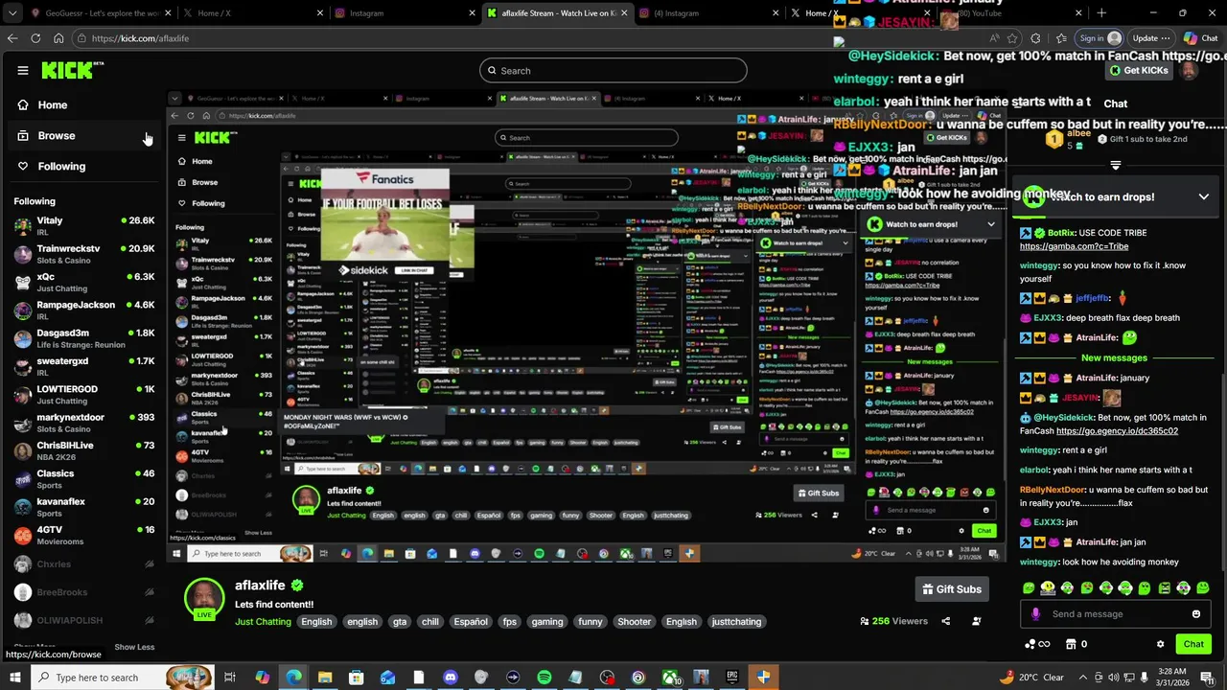Switch to the first Instagram browser tab
1227x690 pixels.
point(403,13)
